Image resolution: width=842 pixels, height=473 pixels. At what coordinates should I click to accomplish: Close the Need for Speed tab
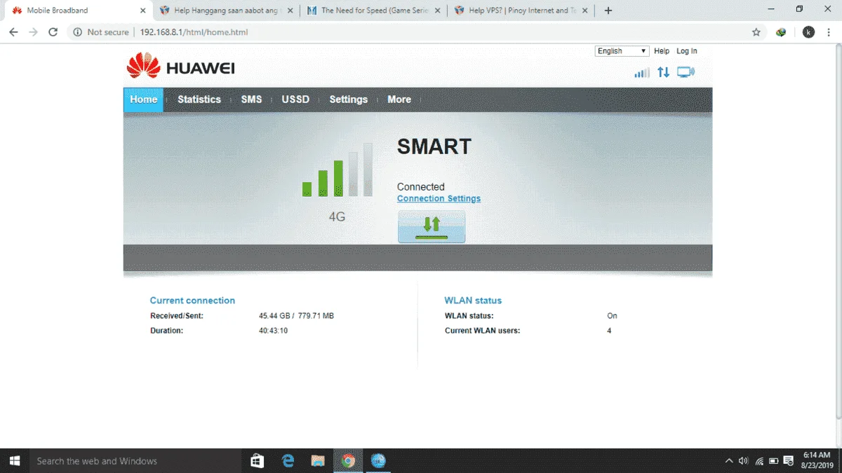(437, 11)
